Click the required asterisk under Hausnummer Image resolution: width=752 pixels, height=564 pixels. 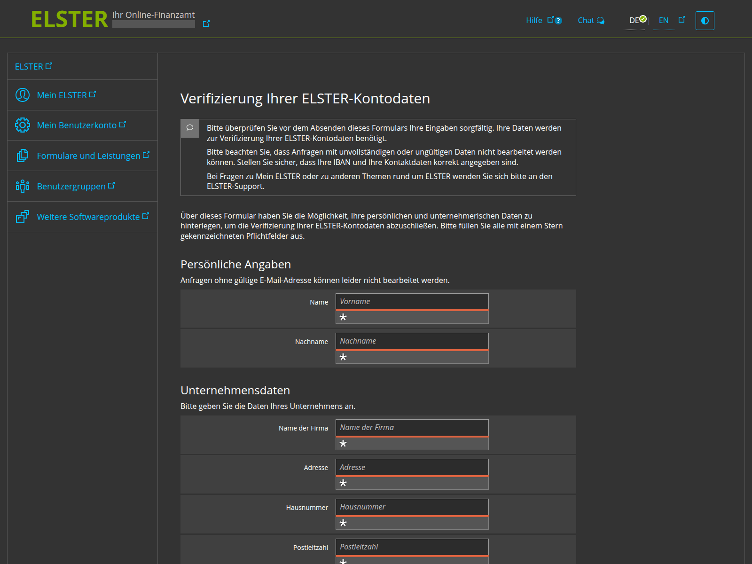pos(343,523)
